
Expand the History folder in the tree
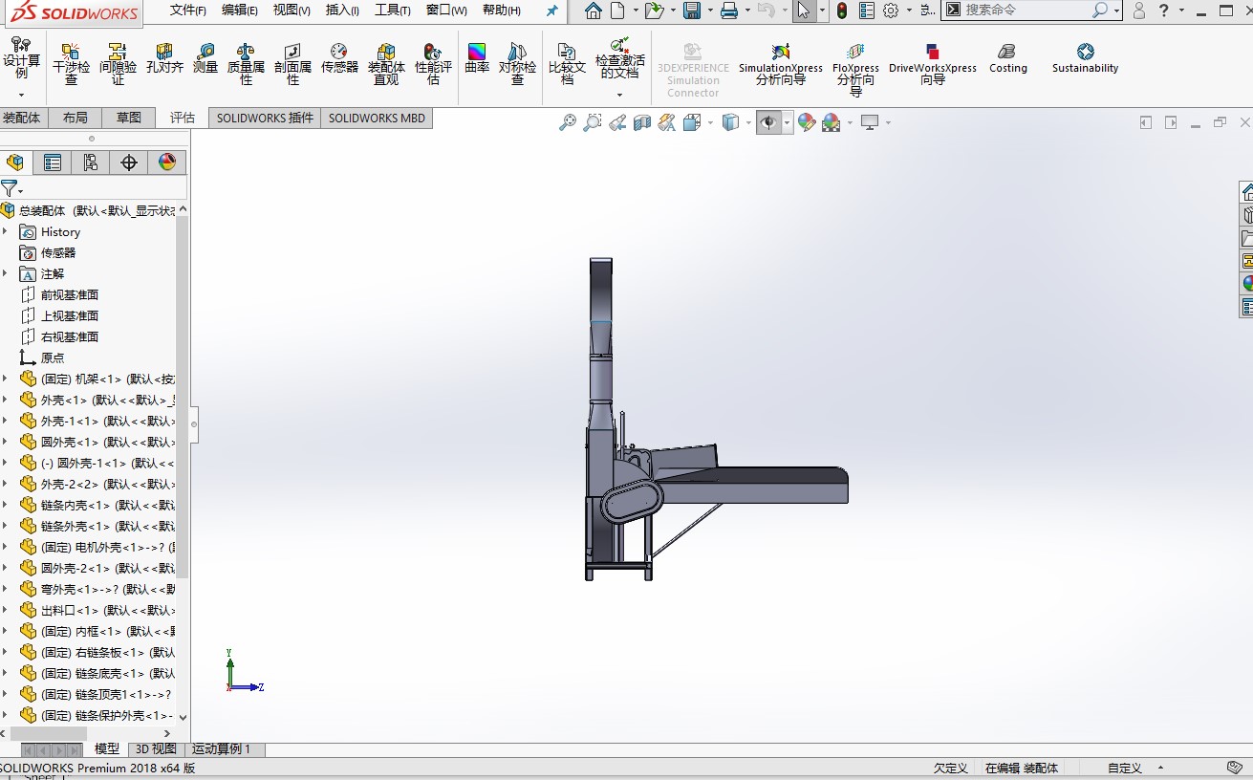(x=5, y=232)
